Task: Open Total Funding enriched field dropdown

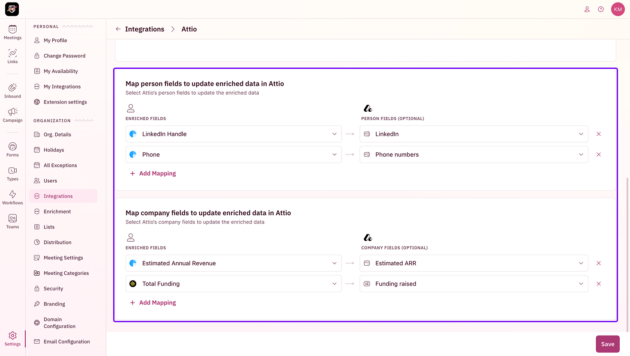Action: point(234,284)
